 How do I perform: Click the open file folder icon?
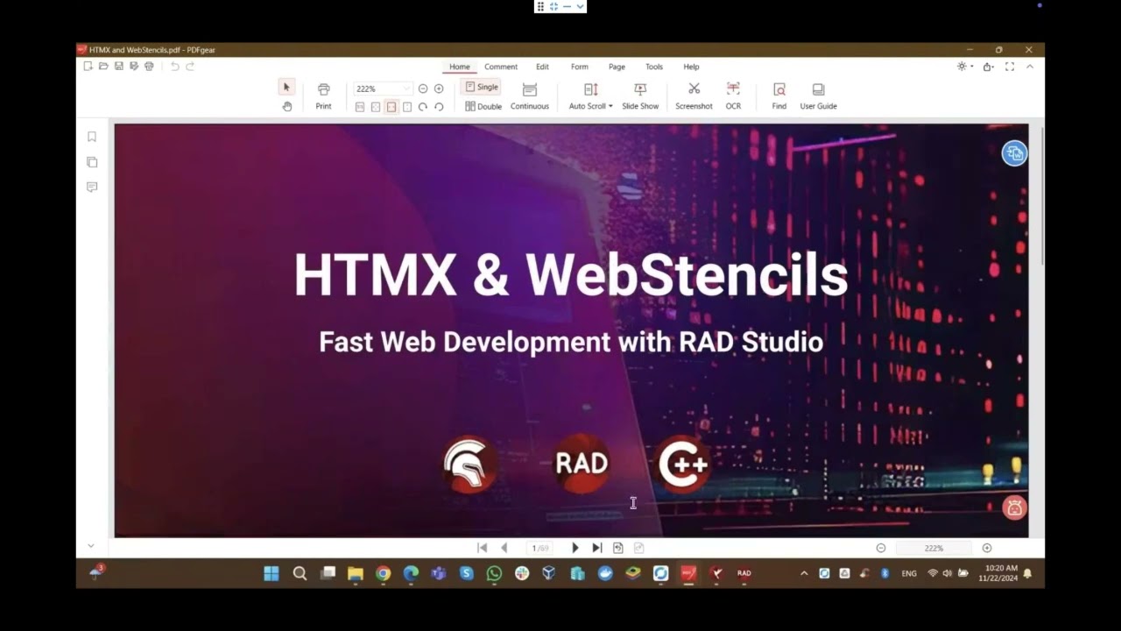tap(103, 66)
